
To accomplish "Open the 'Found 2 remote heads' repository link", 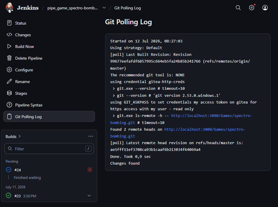I will click(x=205, y=129).
